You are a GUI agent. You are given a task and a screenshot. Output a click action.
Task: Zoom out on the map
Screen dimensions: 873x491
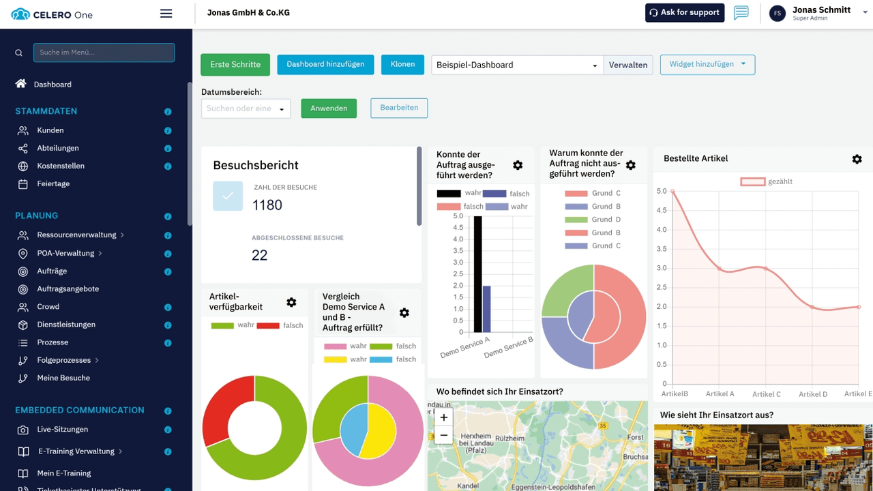tap(443, 434)
